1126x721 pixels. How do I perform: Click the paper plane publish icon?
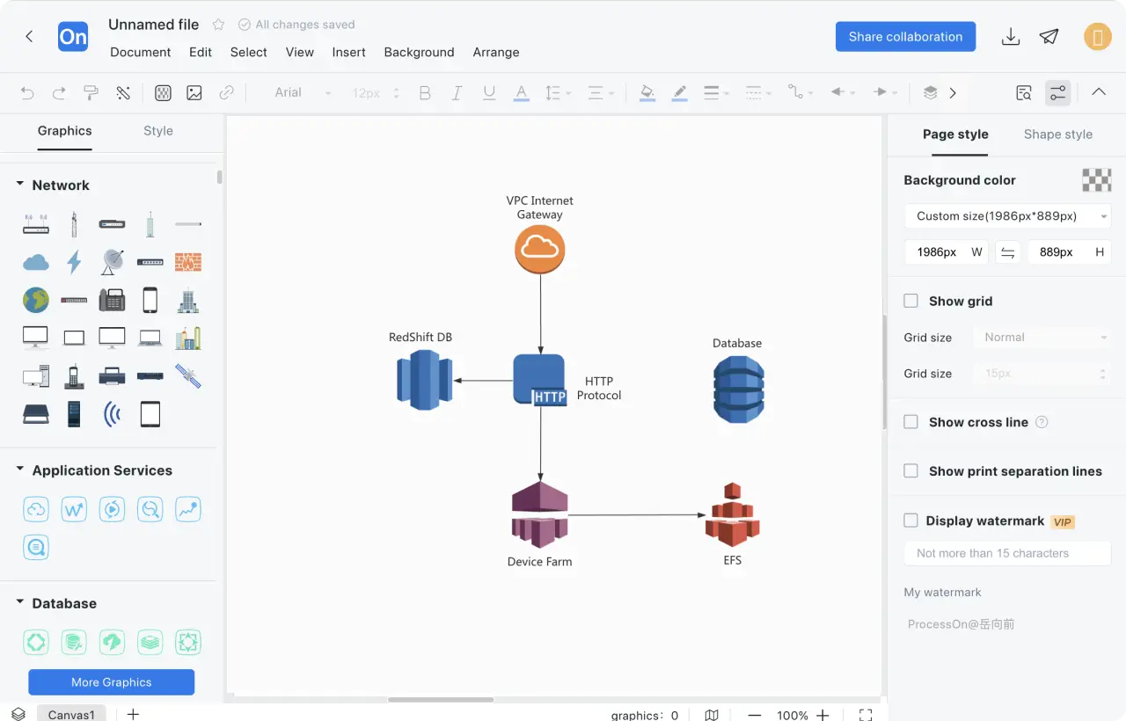coord(1049,37)
